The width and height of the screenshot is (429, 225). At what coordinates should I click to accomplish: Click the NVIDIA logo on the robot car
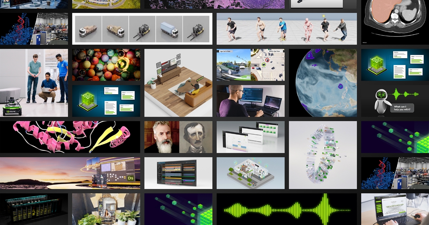(x=11, y=110)
